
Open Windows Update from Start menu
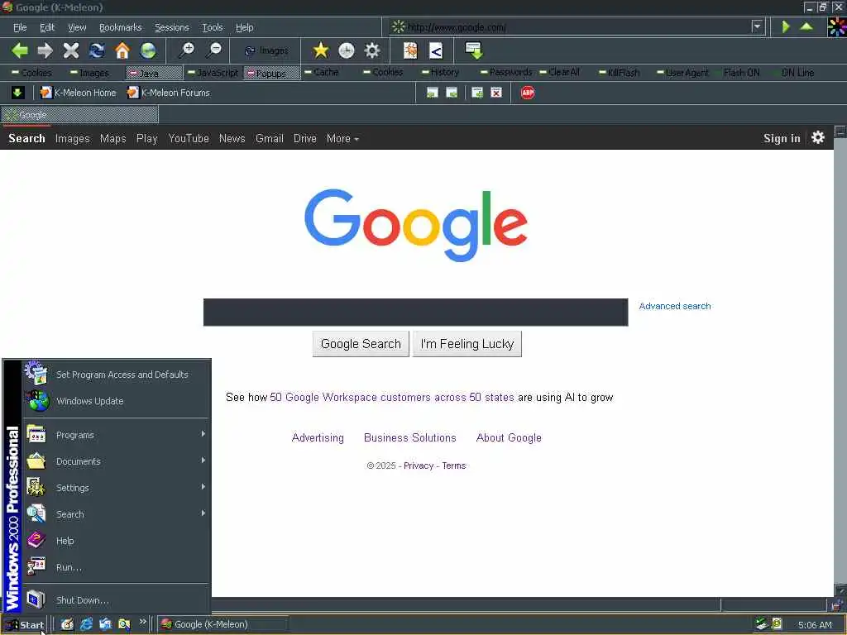click(116, 401)
